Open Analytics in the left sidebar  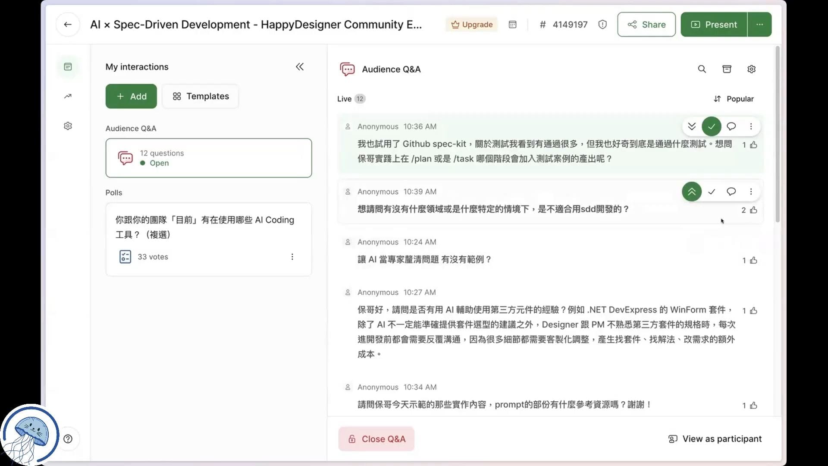point(68,96)
